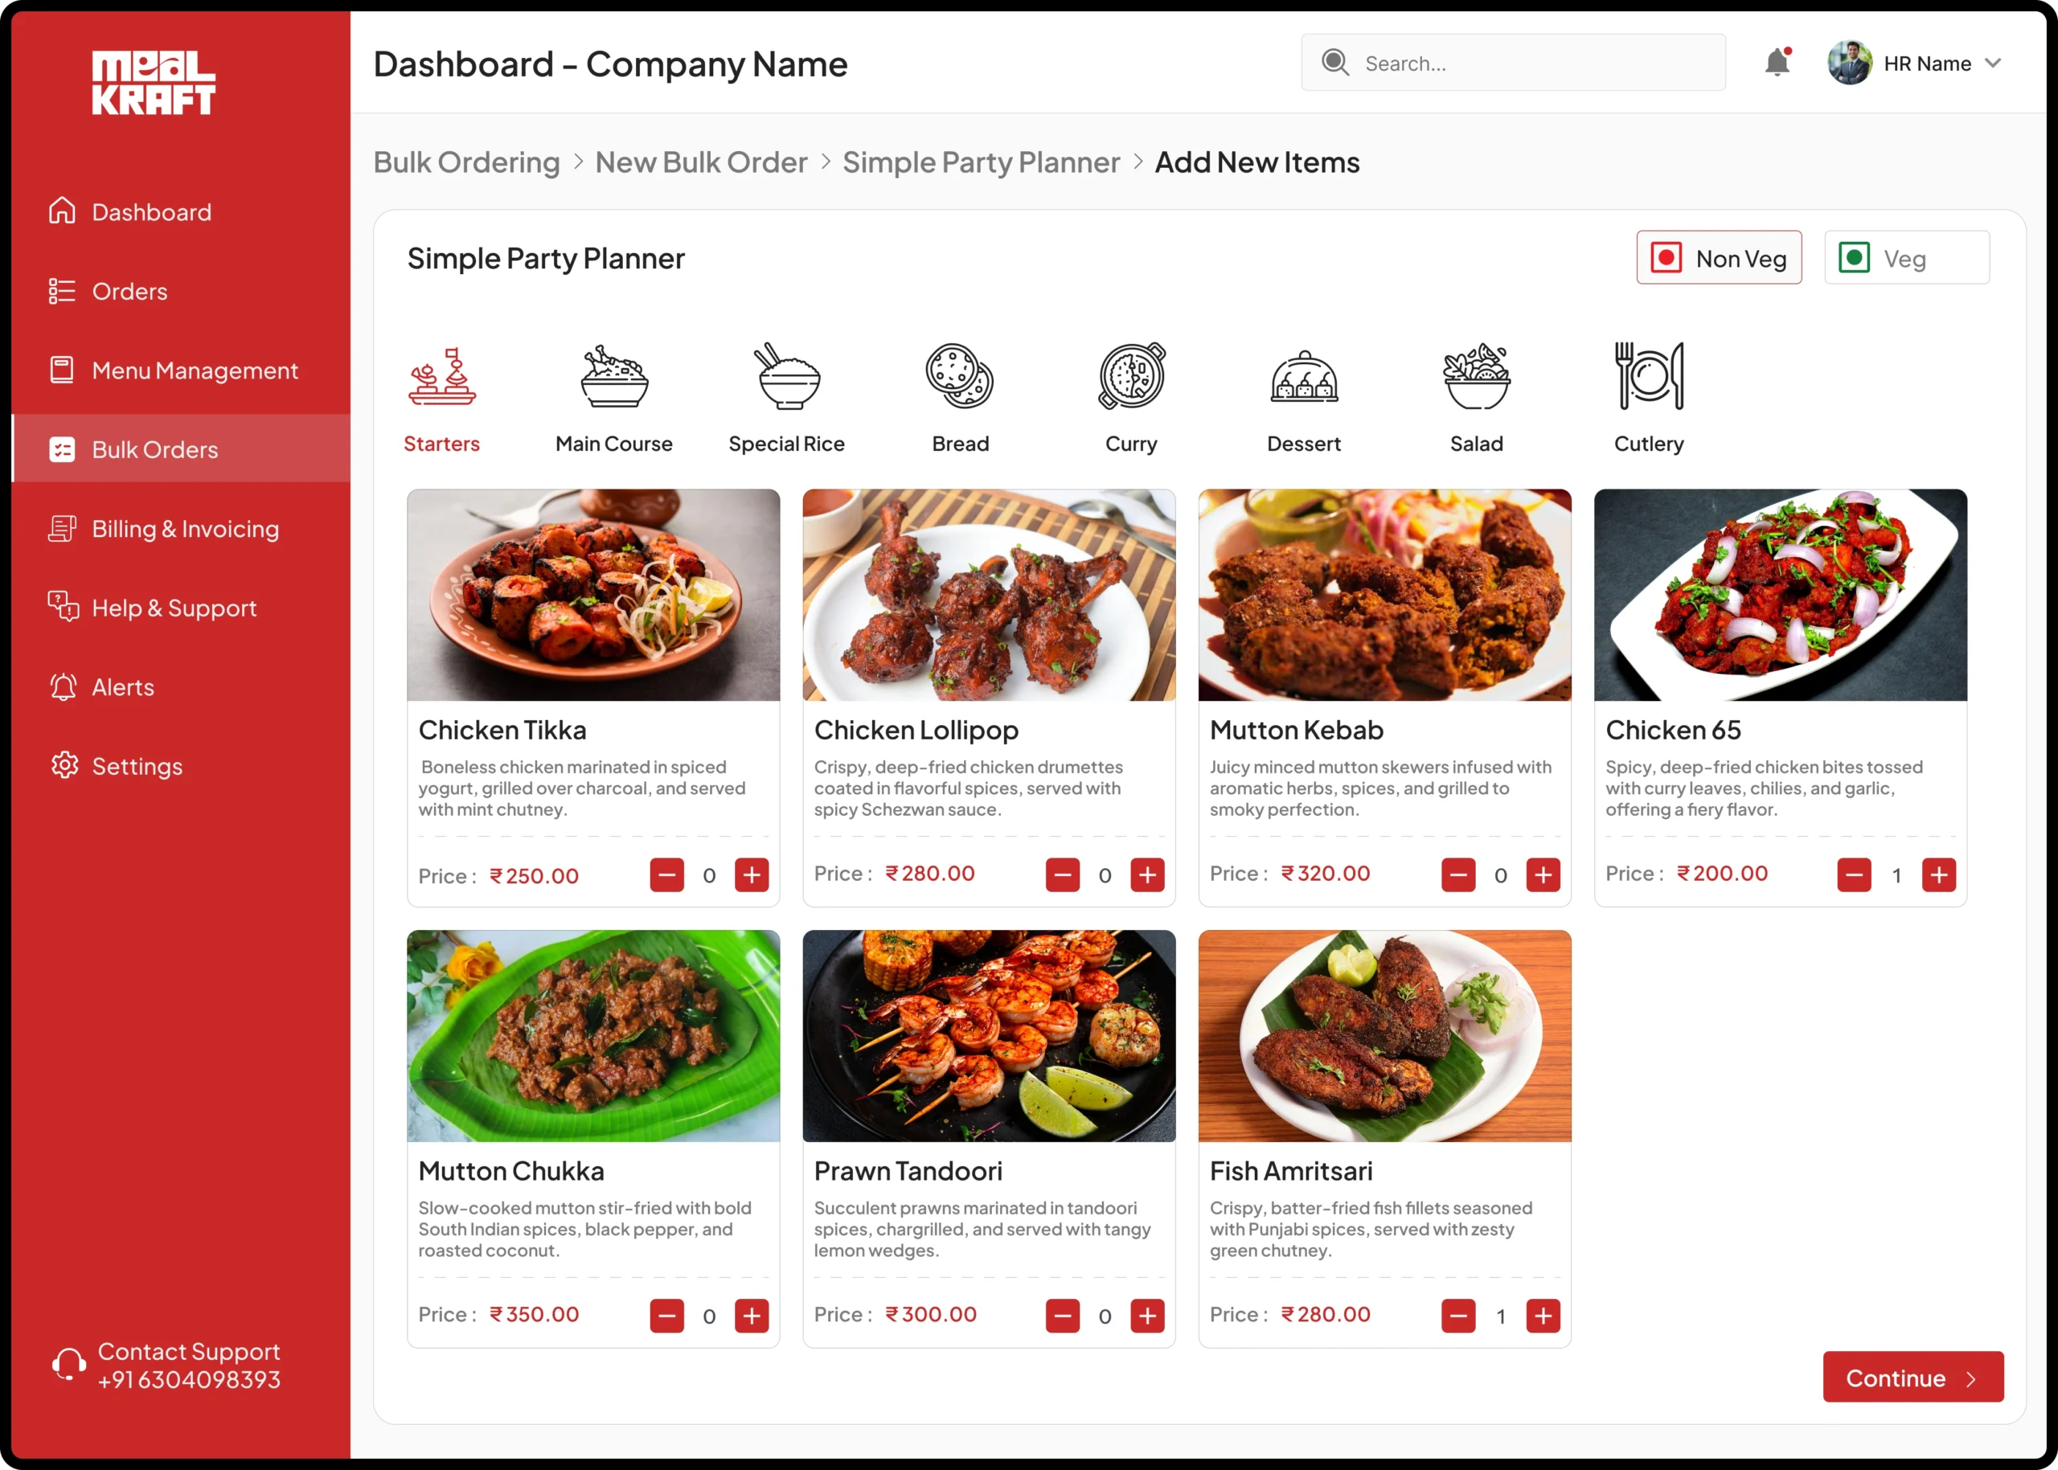Image resolution: width=2058 pixels, height=1470 pixels.
Task: Click the 'Add New Items' breadcrumb text
Action: (1257, 162)
